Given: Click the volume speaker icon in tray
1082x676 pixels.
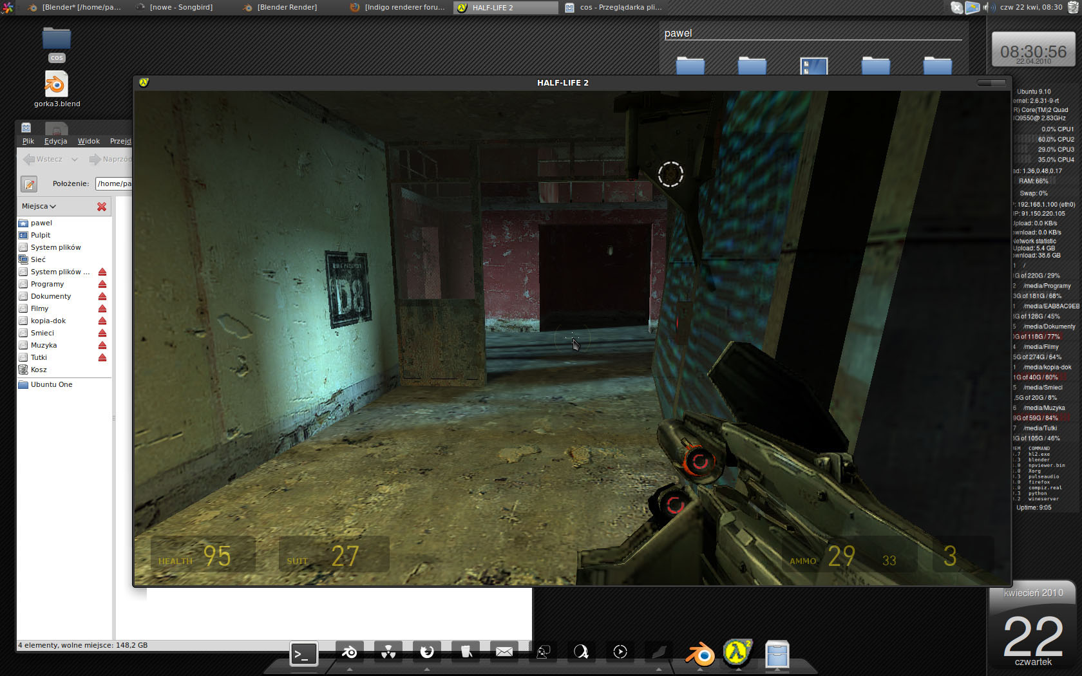Looking at the screenshot, I should tap(986, 8).
